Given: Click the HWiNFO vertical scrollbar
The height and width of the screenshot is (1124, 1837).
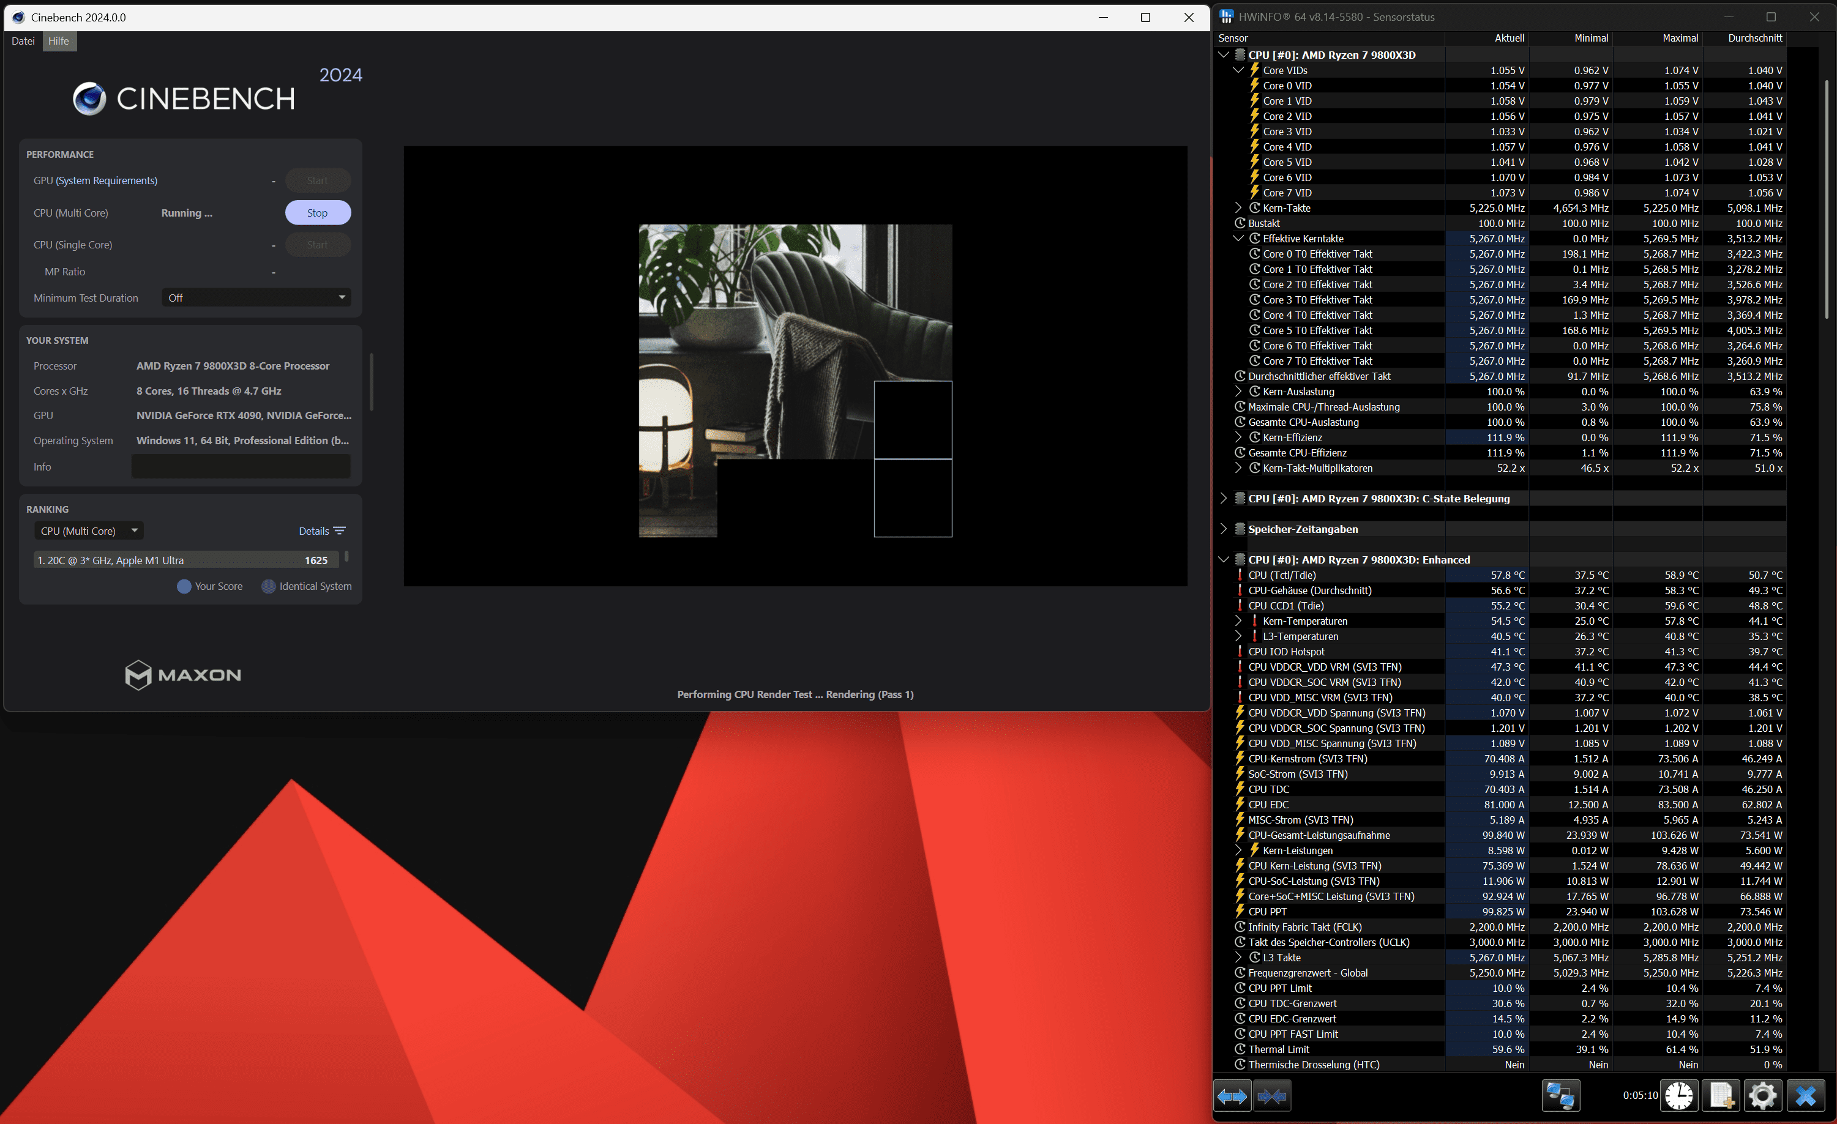Looking at the screenshot, I should click(1827, 199).
